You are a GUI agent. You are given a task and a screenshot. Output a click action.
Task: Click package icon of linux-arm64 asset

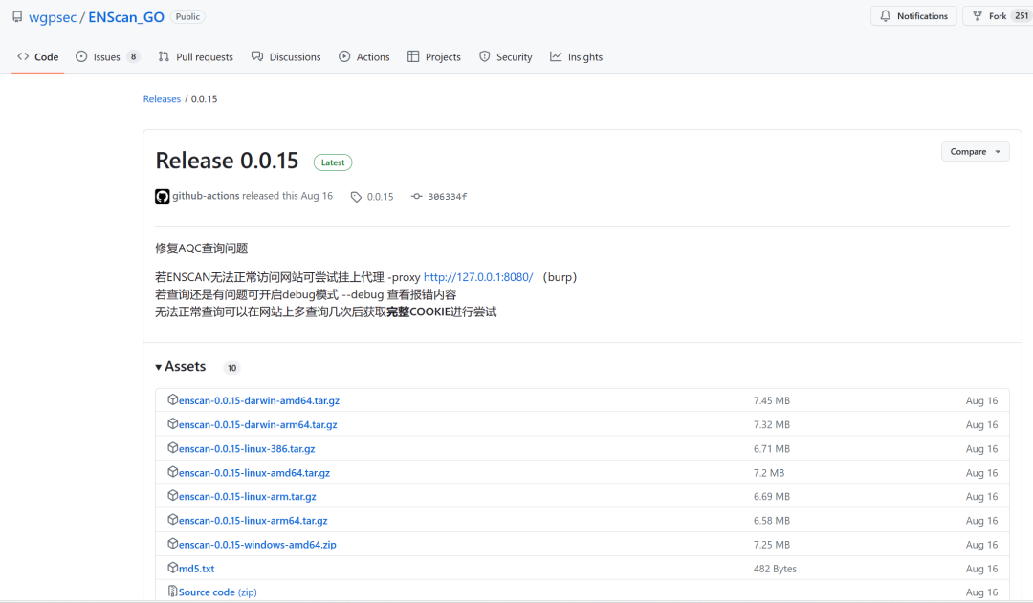[172, 520]
